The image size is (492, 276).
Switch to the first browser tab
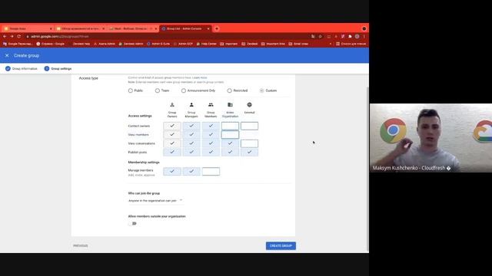(28, 28)
